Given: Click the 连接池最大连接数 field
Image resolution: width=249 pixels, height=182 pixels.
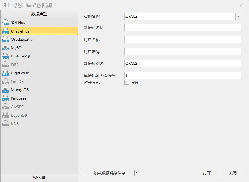Looking at the screenshot, I should tap(183, 75).
